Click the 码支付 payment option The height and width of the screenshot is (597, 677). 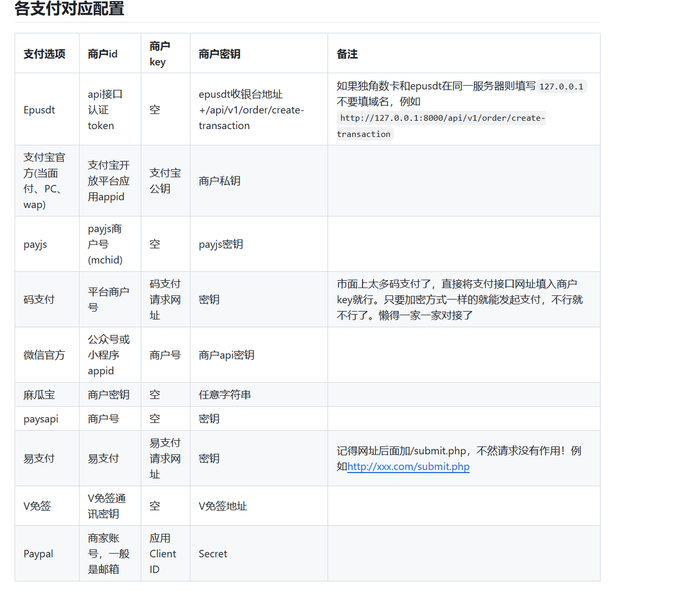(37, 299)
